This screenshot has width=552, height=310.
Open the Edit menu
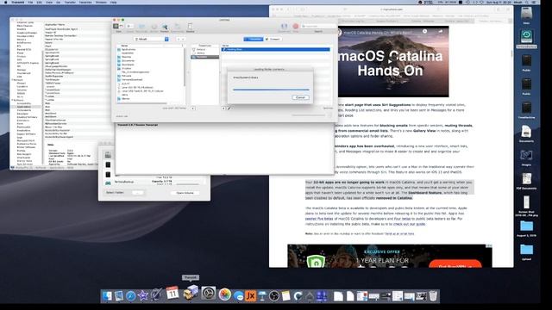click(40, 2)
